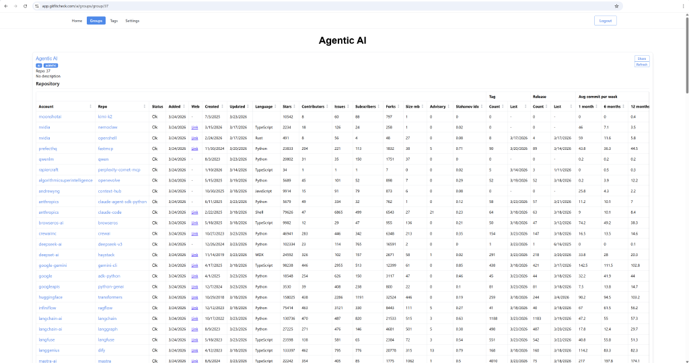Open the Settings navigation item
Viewport: 689px width, 363px height.
133,21
